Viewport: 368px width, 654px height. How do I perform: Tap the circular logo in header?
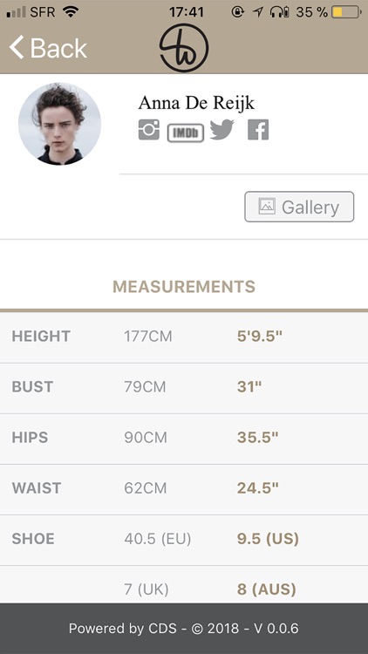click(184, 48)
